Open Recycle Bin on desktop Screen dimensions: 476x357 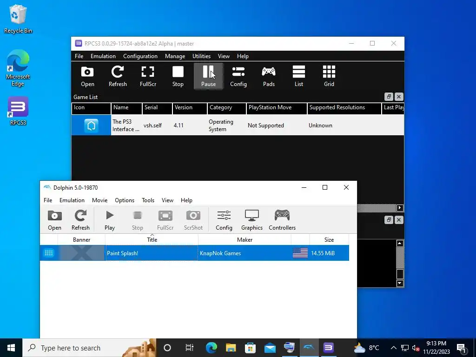pyautogui.click(x=18, y=19)
